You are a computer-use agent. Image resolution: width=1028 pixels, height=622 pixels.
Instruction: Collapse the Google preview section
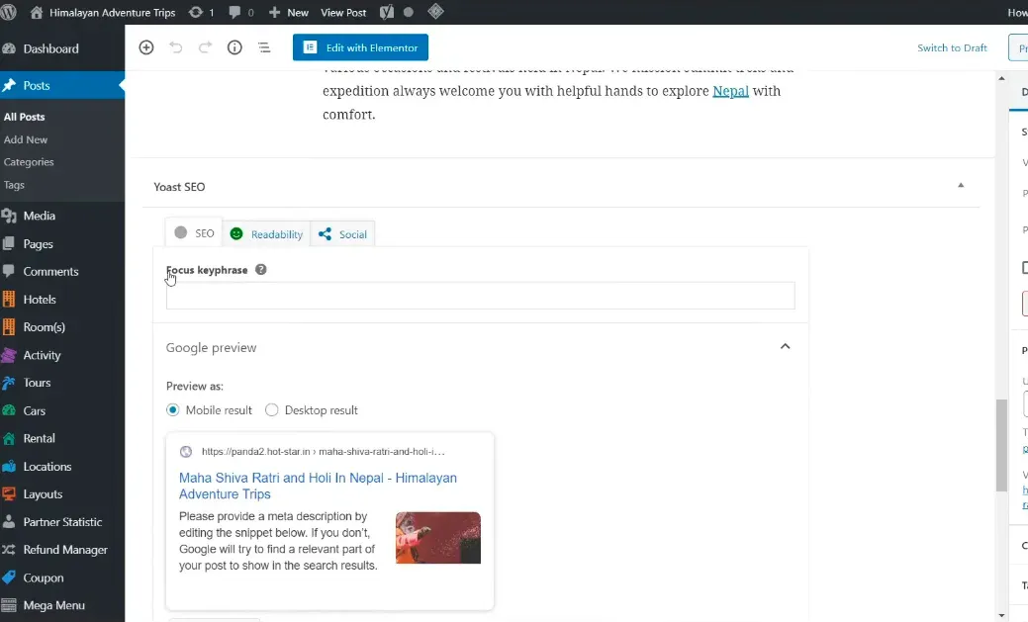tap(785, 347)
